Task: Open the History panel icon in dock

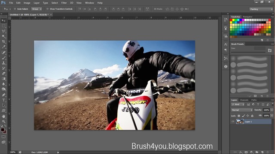Action: click(x=226, y=20)
